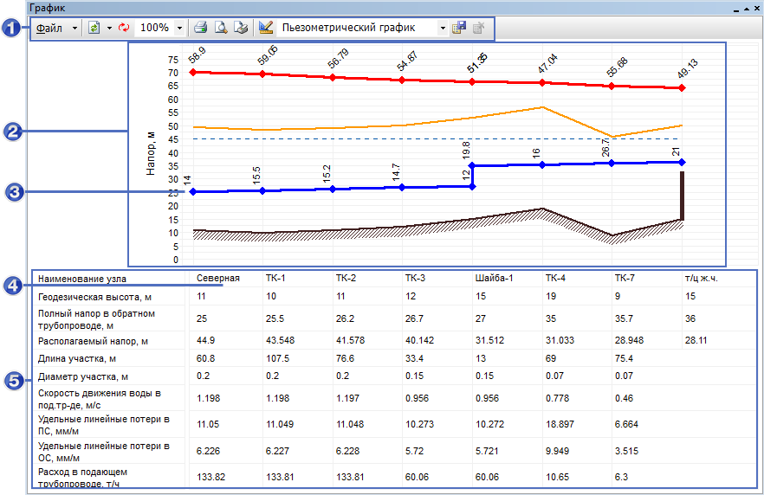Image resolution: width=764 pixels, height=495 pixels.
Task: Open print preview with magnifier page icon
Action: pyautogui.click(x=221, y=28)
